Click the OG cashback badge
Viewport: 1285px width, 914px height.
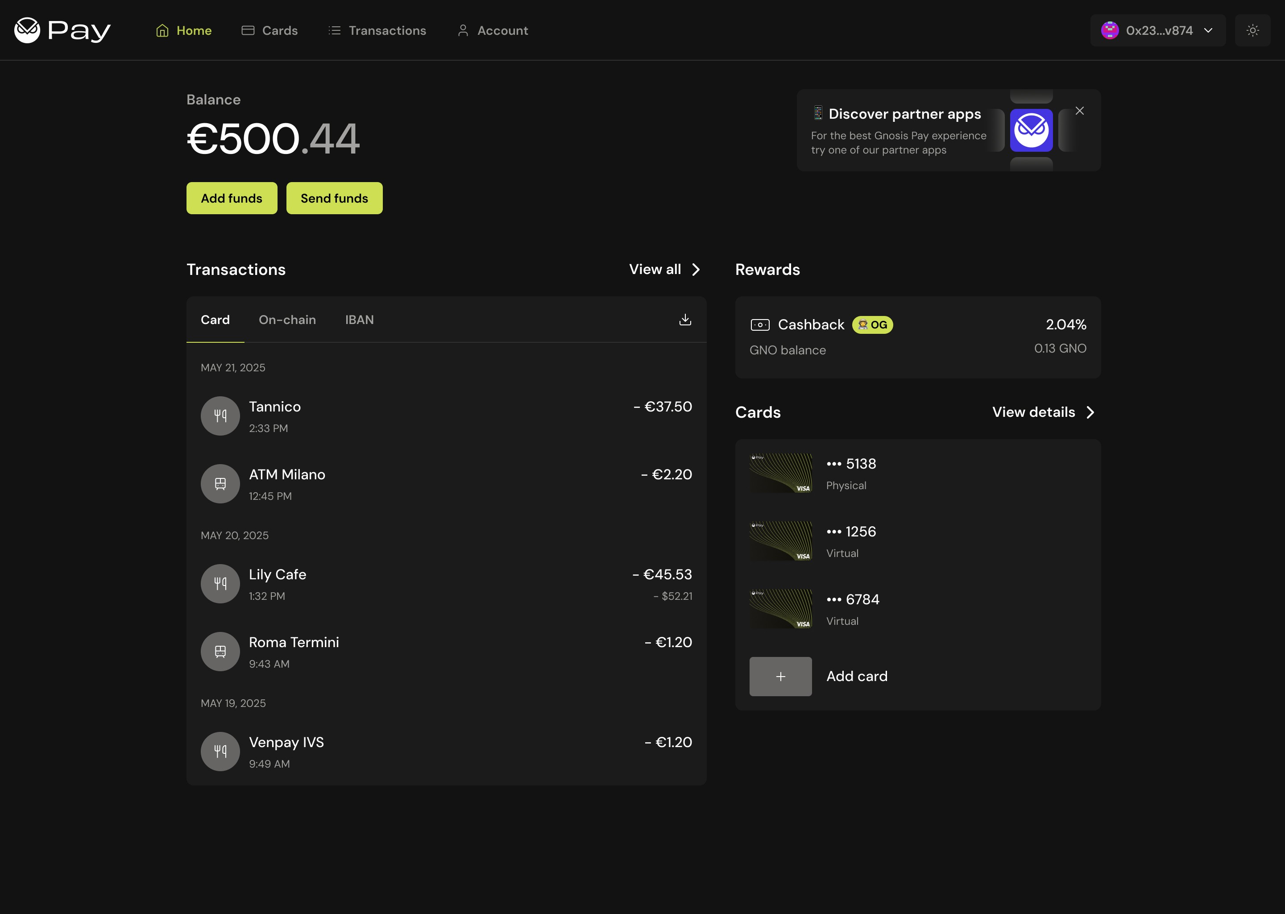872,325
